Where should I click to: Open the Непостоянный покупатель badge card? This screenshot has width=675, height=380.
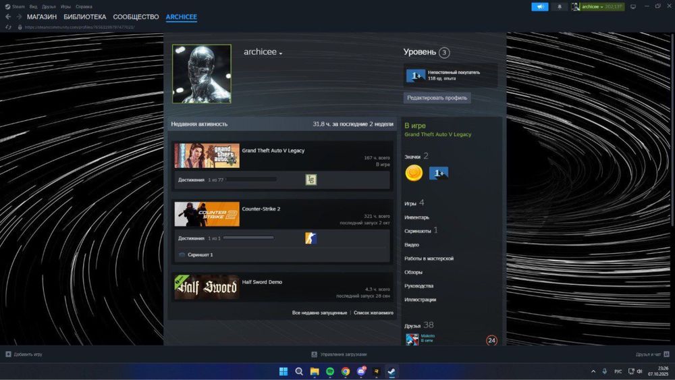coord(450,76)
